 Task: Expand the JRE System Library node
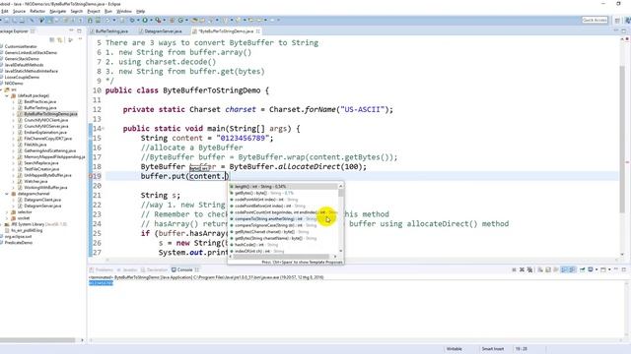pos(1,224)
